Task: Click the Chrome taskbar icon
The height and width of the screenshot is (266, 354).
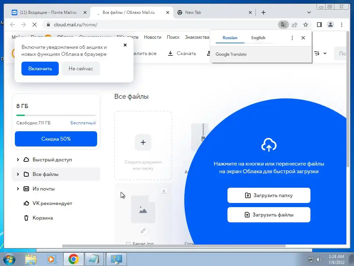Action: (73, 259)
